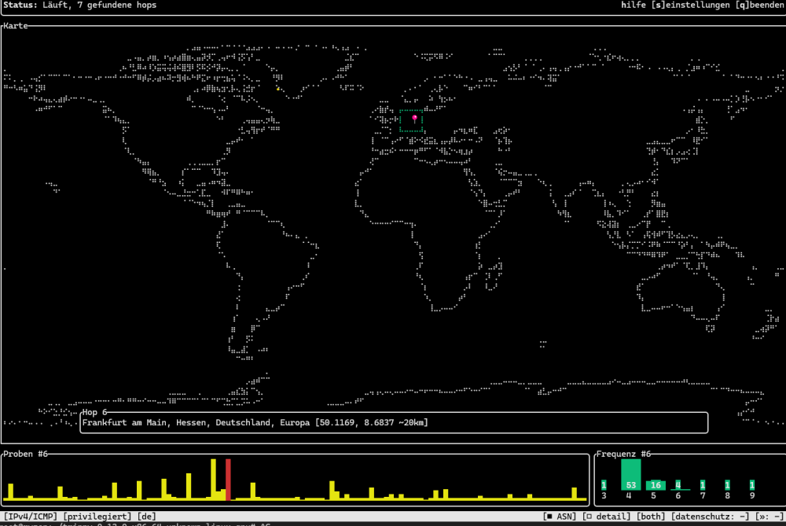Toggle the '[□ detail]' checkbox
786x526 pixels.
607,517
